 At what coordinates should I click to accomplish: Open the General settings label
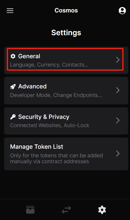pos(29,56)
